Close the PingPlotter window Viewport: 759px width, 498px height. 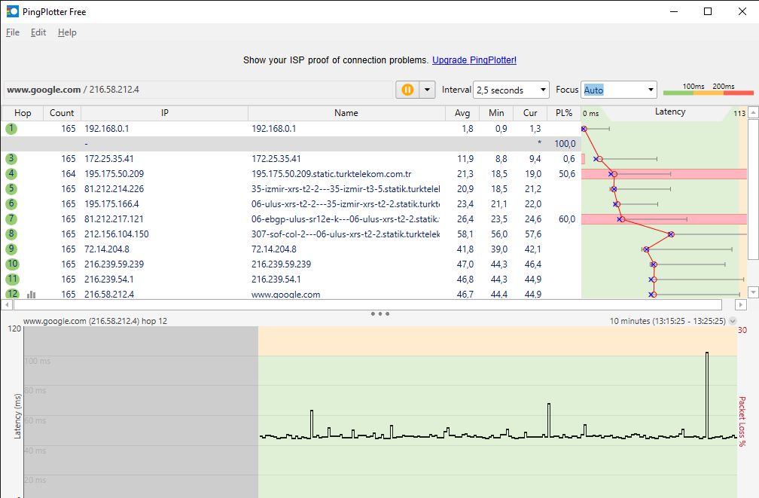(x=742, y=11)
